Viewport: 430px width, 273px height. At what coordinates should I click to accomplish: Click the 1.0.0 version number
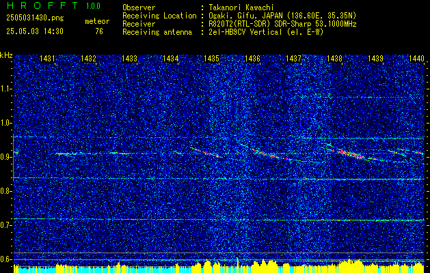click(93, 6)
